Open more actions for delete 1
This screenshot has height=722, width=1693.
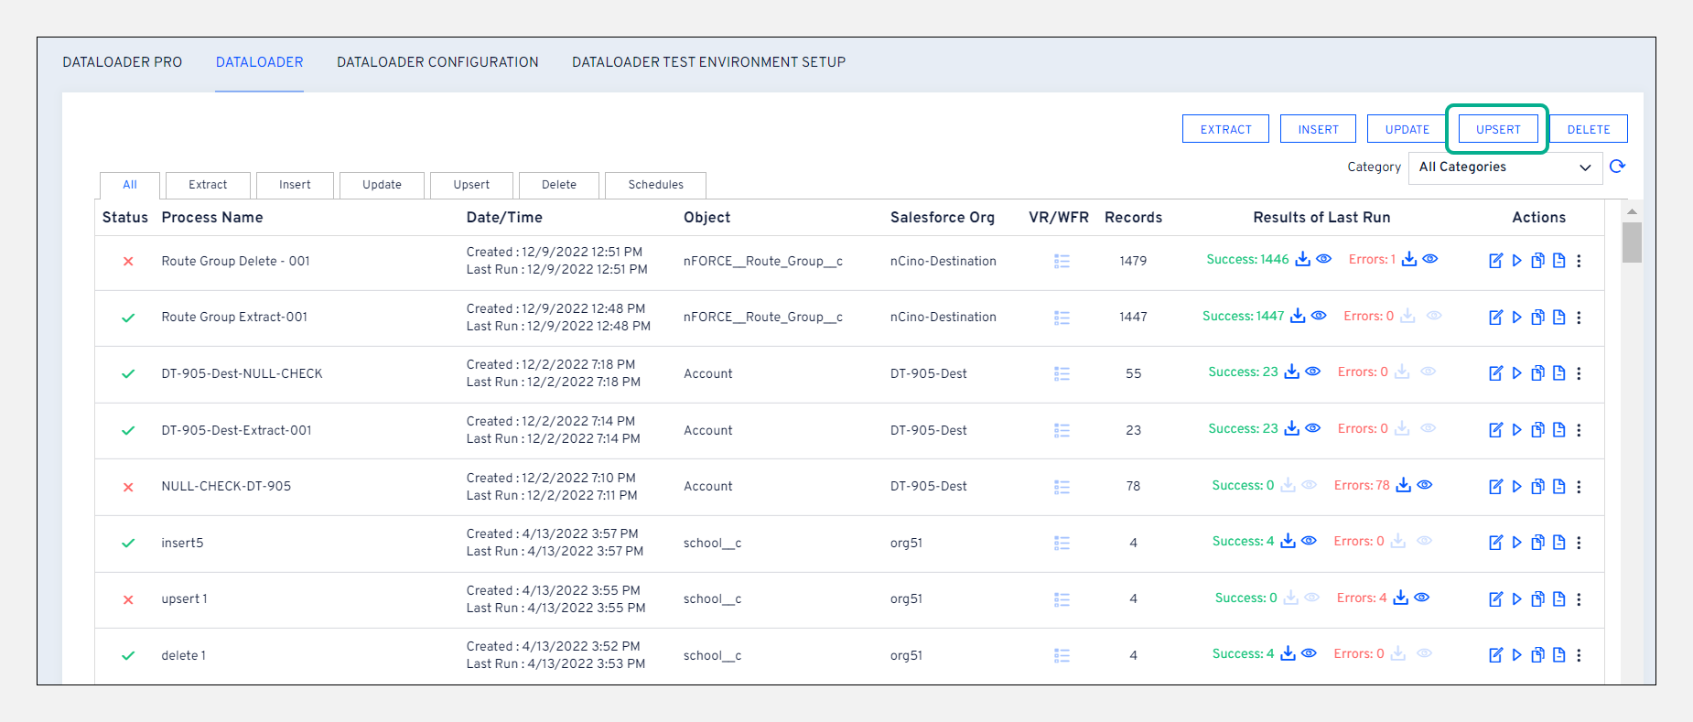click(x=1579, y=655)
